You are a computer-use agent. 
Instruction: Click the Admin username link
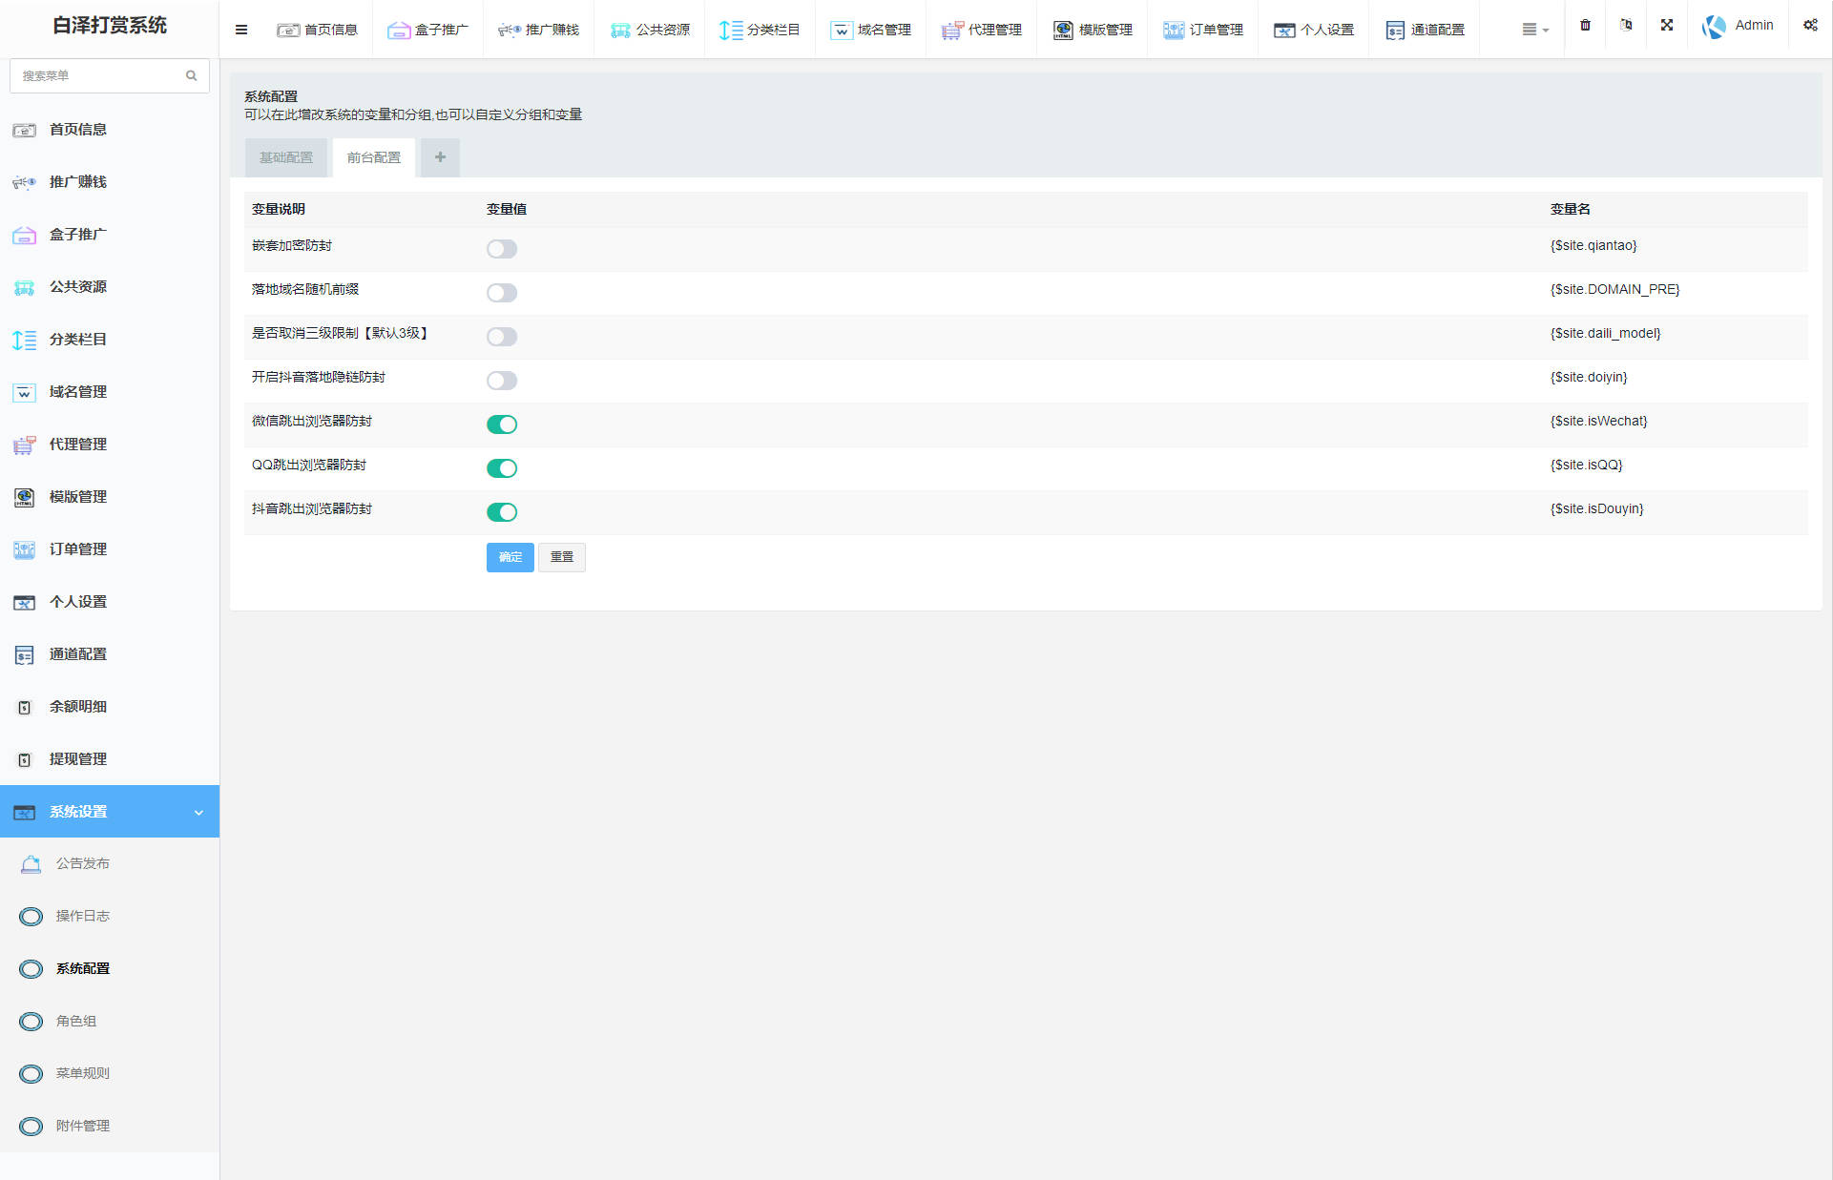point(1754,25)
